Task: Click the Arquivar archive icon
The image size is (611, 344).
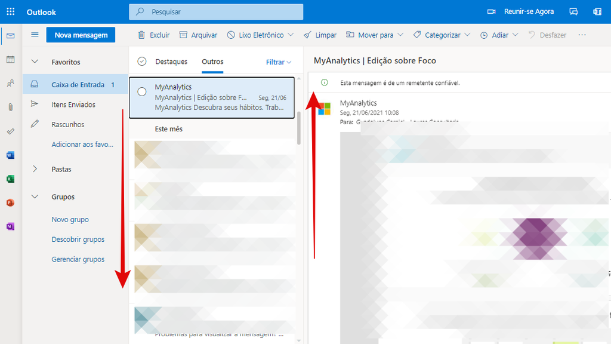Action: 183,35
